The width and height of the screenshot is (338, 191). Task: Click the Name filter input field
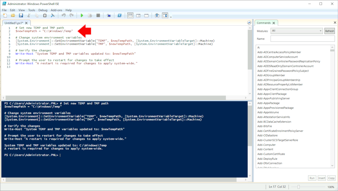303,39
